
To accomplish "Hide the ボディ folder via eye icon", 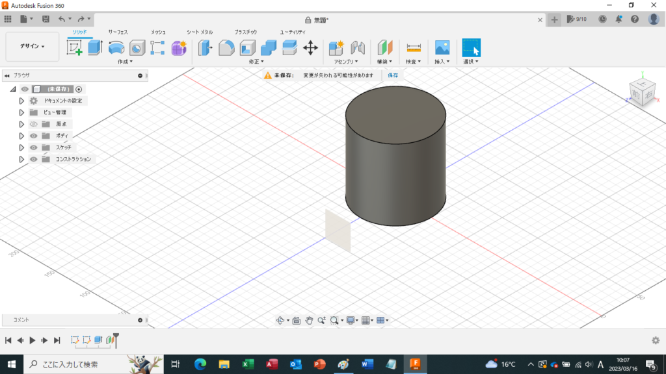I will pyautogui.click(x=34, y=136).
